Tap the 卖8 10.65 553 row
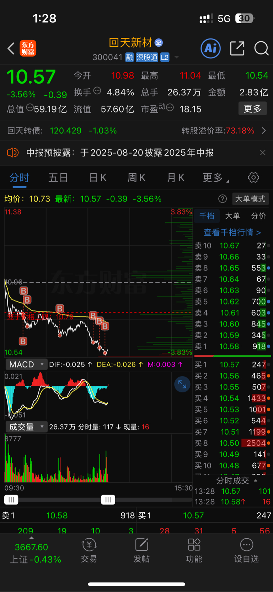Image resolution: width=273 pixels, height=592 pixels. 233,268
